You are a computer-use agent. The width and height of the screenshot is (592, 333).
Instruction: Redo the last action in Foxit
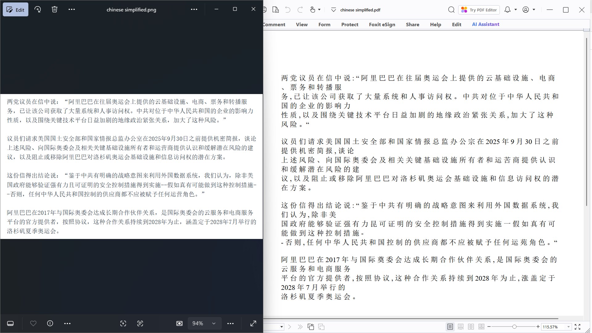(x=300, y=10)
